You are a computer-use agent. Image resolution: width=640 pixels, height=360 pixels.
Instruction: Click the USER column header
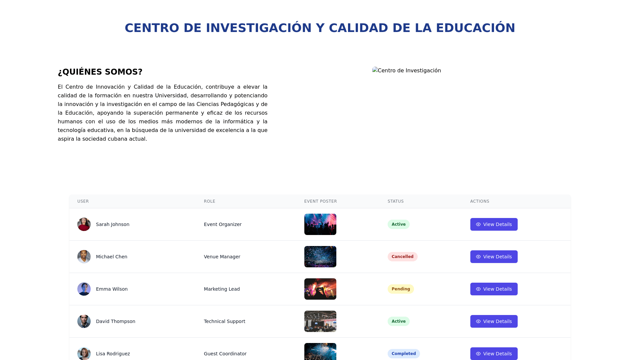pos(83,201)
